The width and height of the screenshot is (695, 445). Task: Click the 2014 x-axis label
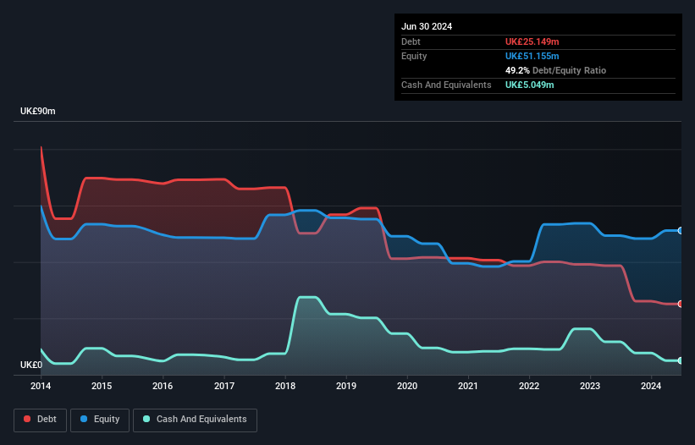[41, 386]
